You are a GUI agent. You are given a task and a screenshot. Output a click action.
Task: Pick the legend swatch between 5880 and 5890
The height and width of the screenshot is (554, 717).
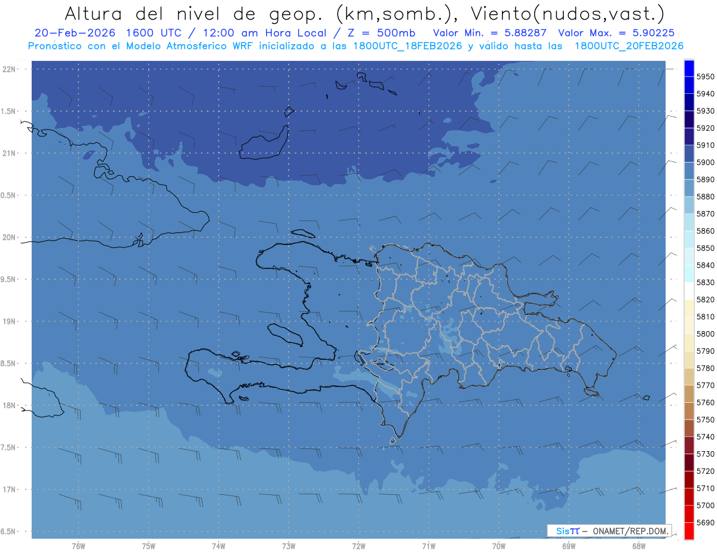pos(689,188)
